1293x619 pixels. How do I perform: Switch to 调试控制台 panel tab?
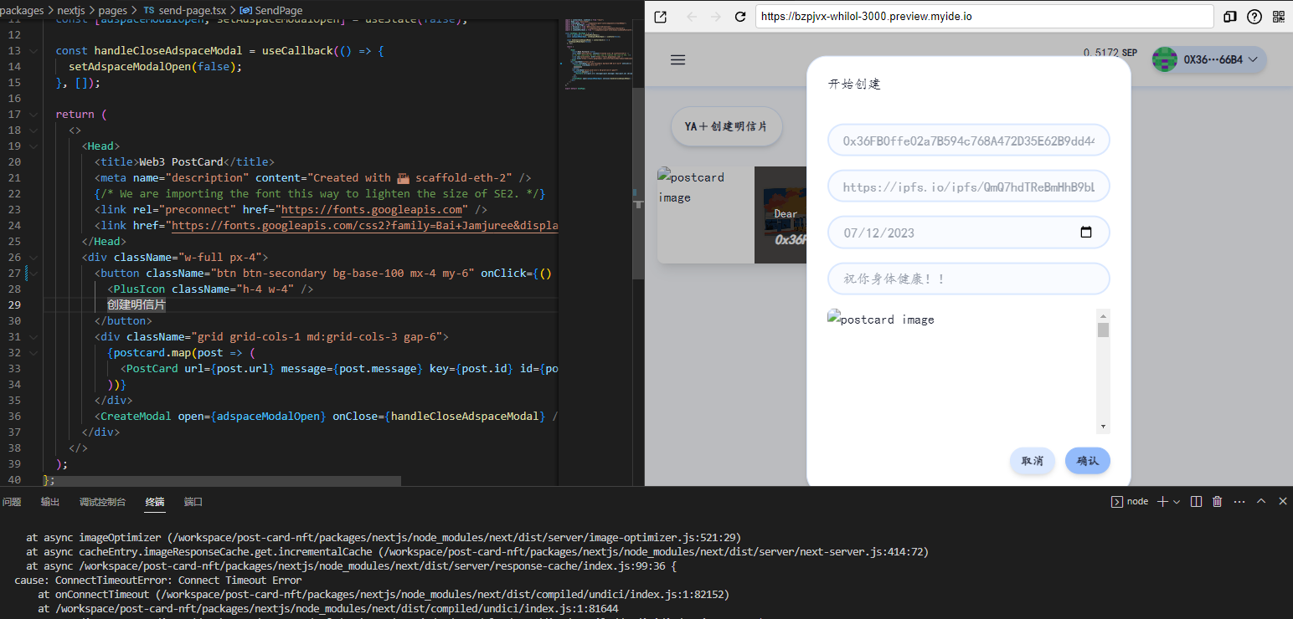tap(102, 502)
